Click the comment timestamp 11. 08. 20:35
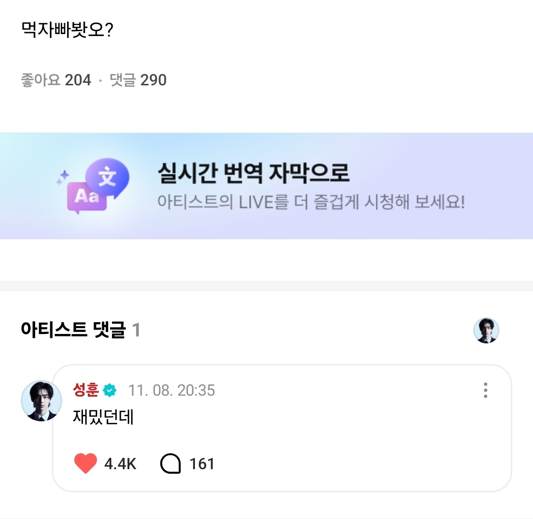533x519 pixels. (x=171, y=391)
